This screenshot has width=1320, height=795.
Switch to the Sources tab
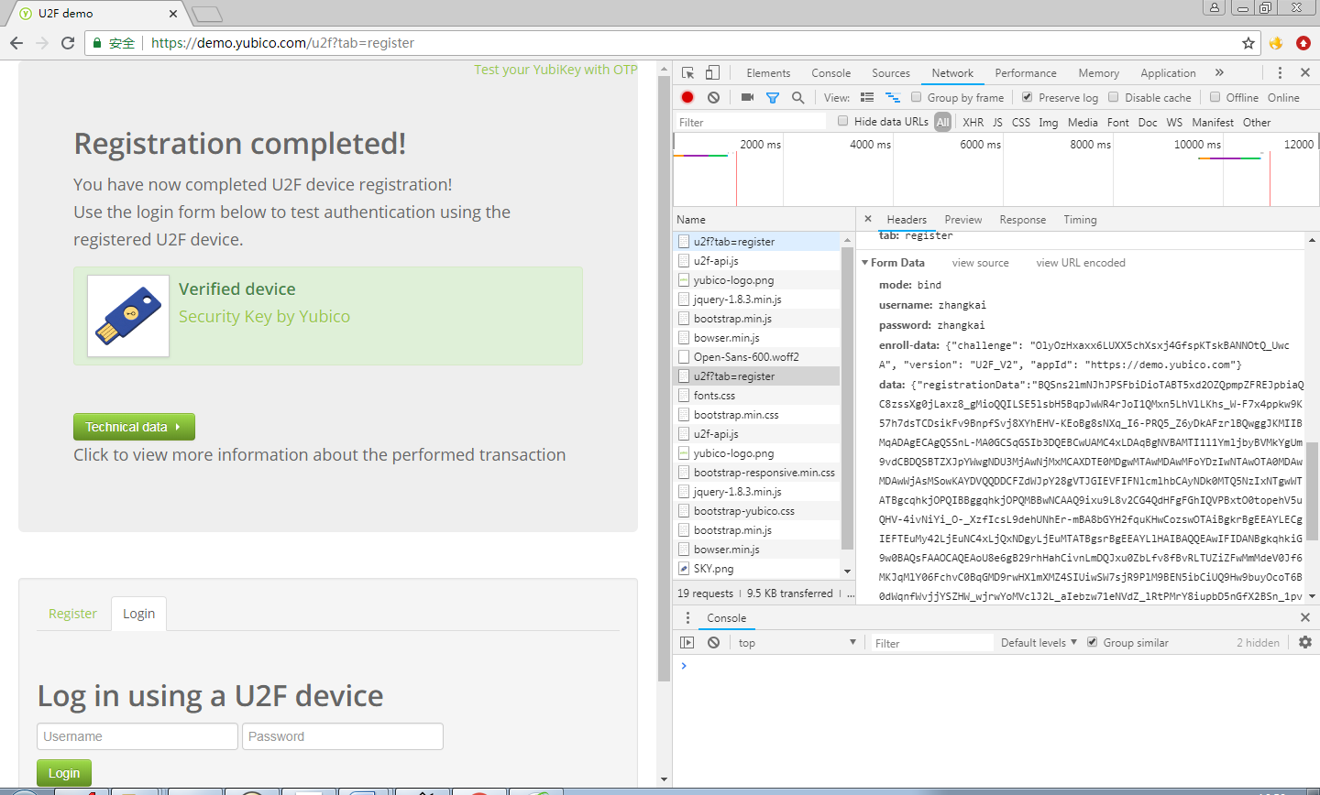pos(891,72)
